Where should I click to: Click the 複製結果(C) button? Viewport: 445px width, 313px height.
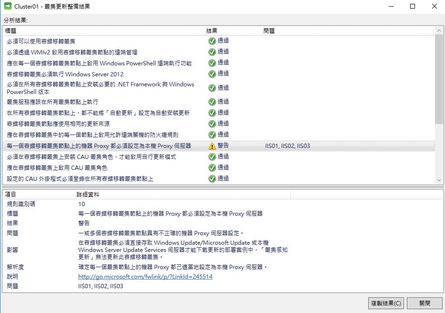coord(386,303)
